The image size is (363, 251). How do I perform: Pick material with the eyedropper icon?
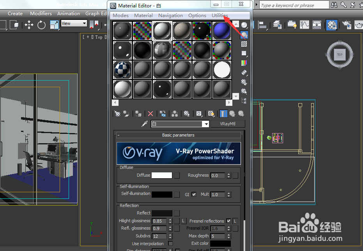coord(145,124)
